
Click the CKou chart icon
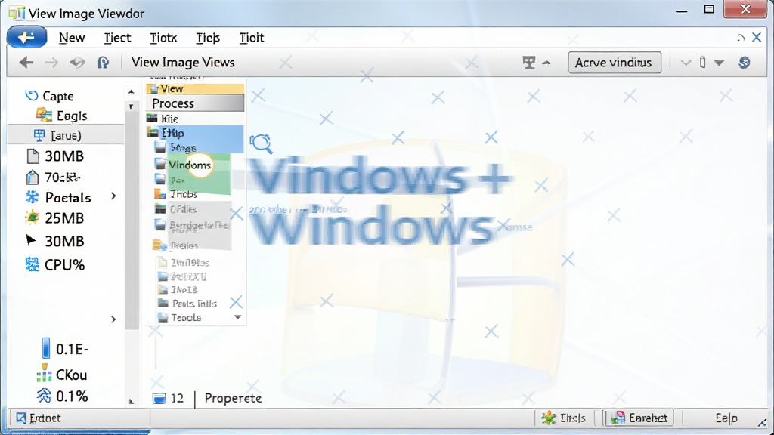[44, 373]
